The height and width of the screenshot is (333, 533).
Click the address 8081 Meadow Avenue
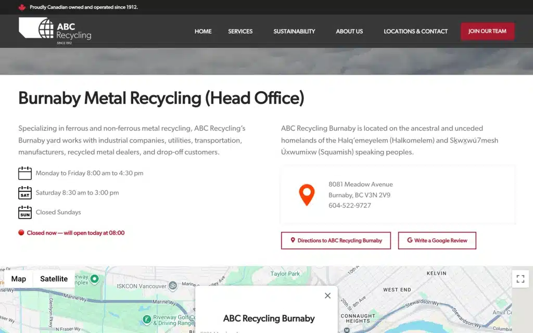coord(360,185)
